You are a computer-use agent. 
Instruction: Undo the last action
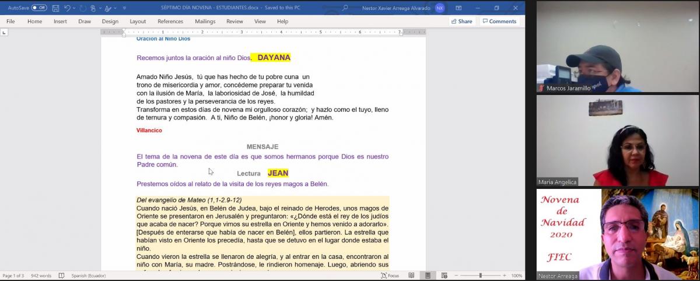(x=67, y=8)
